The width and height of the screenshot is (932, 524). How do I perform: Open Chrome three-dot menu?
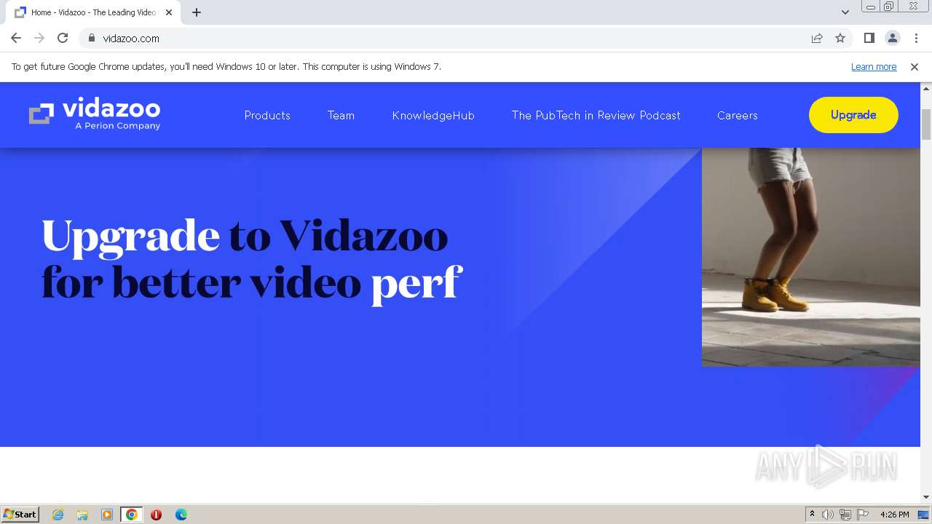(916, 38)
